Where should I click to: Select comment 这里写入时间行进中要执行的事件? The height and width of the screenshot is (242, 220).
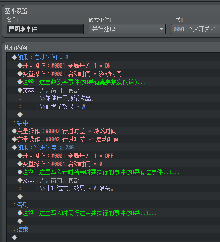[x=113, y=213]
